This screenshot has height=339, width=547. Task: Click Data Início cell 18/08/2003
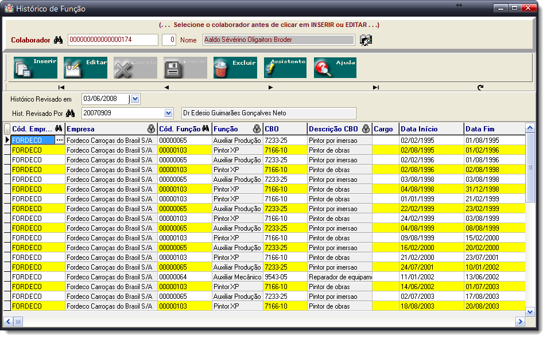[432, 306]
